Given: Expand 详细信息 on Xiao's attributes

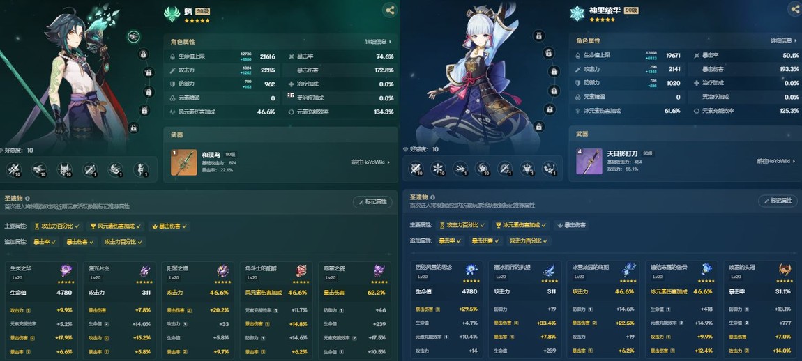Looking at the screenshot, I should (379, 41).
